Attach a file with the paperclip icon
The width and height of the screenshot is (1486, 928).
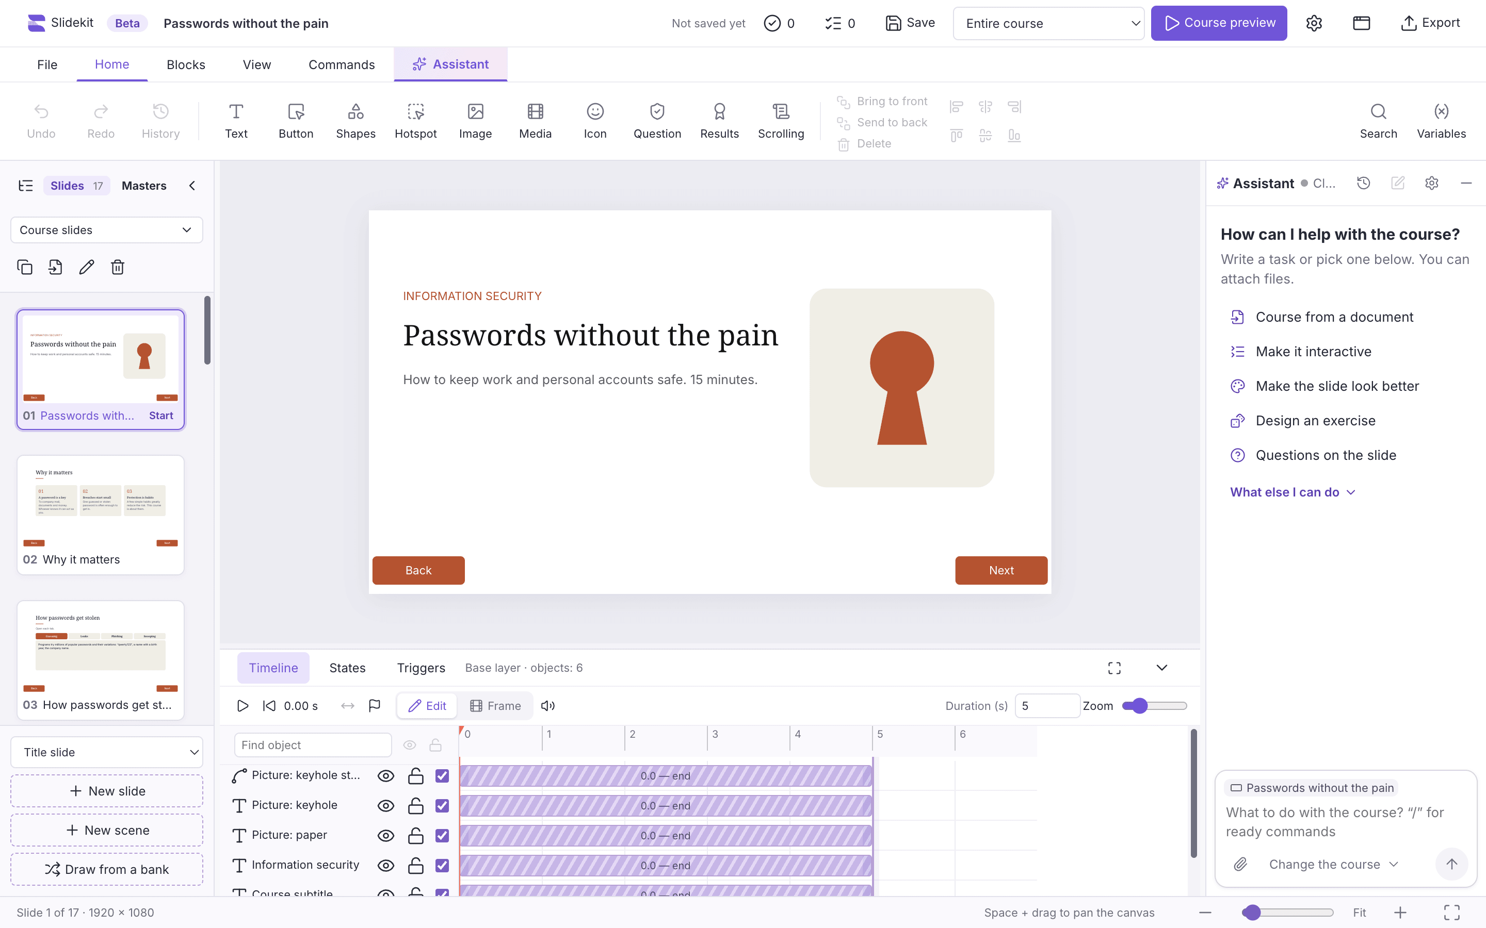pos(1240,864)
